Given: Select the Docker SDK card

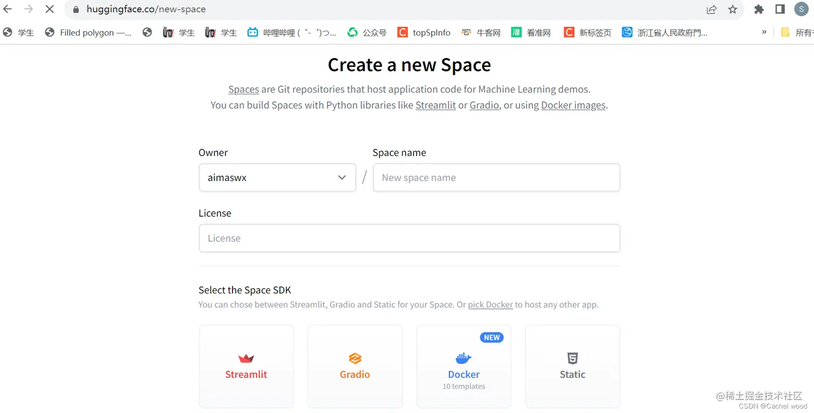Looking at the screenshot, I should tap(464, 366).
